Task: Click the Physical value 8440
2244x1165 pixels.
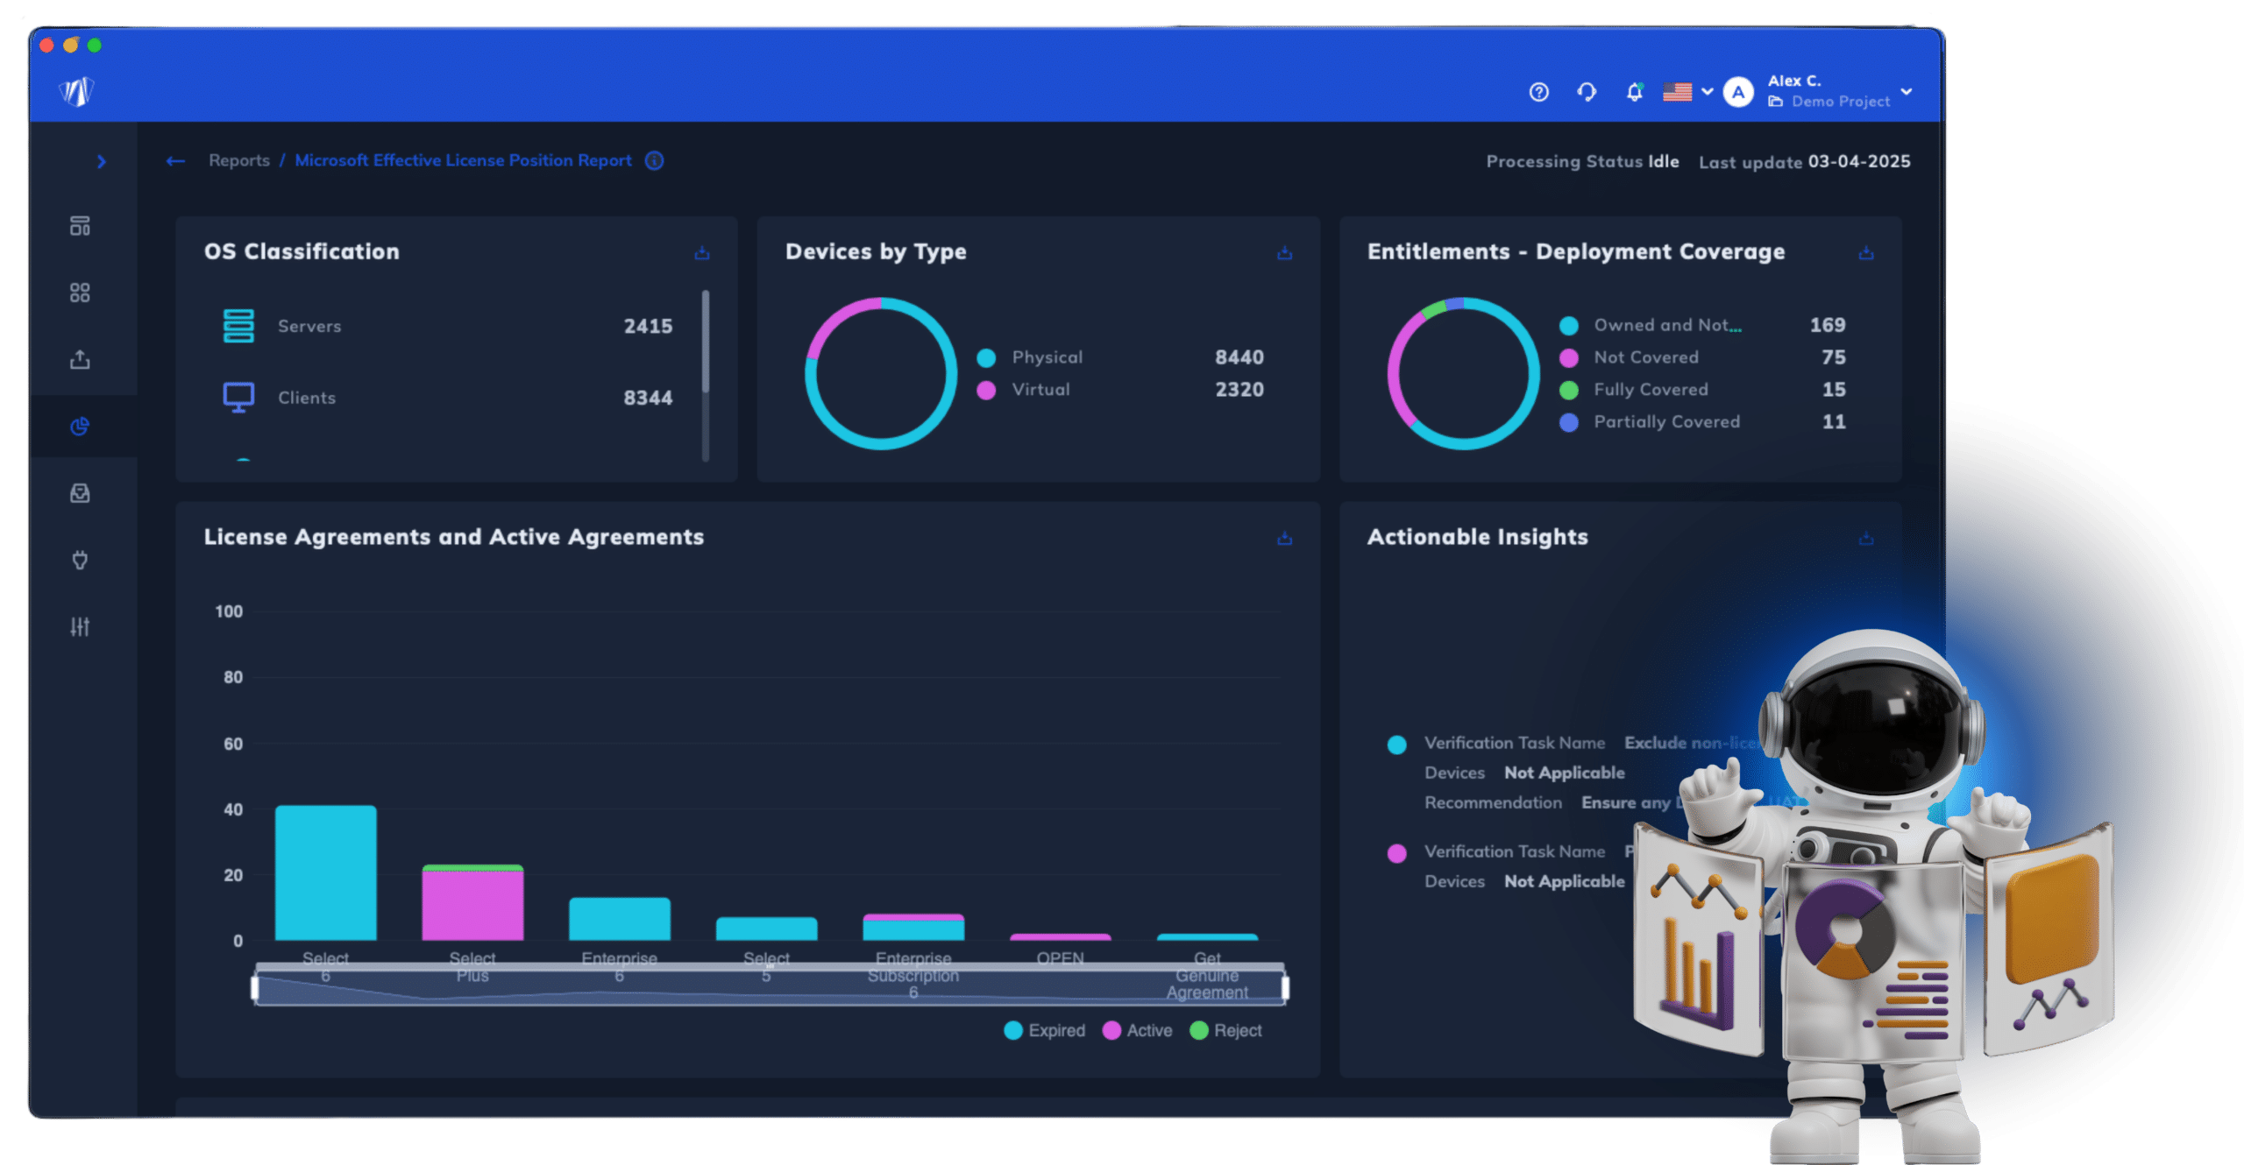Action: click(1239, 357)
